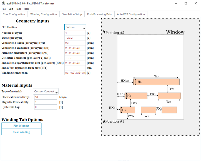This screenshot has height=161, width=201.
Task: Click the Plot Winding button
Action: coord(21,126)
